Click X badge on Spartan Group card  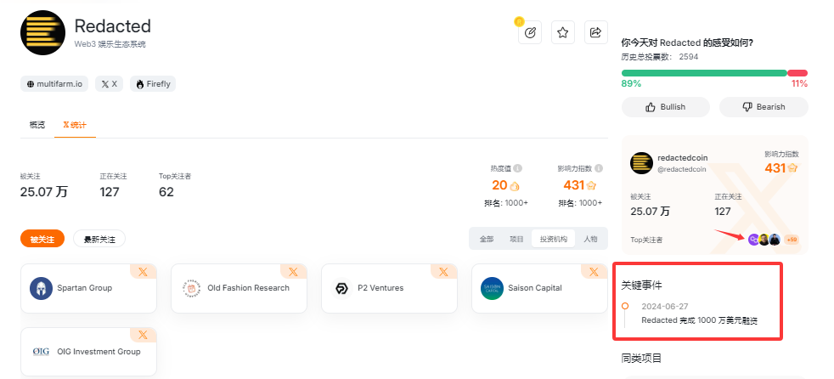(143, 271)
